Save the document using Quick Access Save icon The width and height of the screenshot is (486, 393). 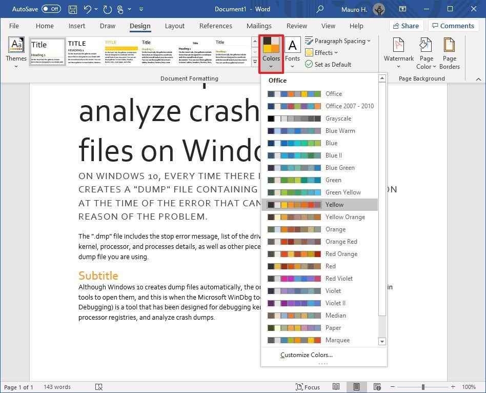tap(73, 9)
